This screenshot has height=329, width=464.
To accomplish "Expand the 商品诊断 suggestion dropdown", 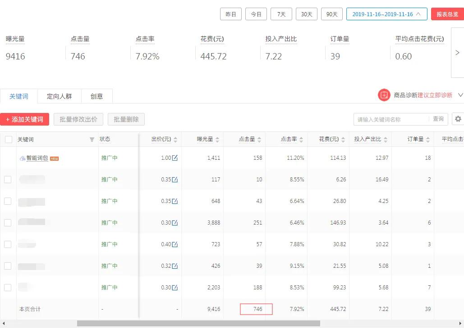I will pos(460,95).
